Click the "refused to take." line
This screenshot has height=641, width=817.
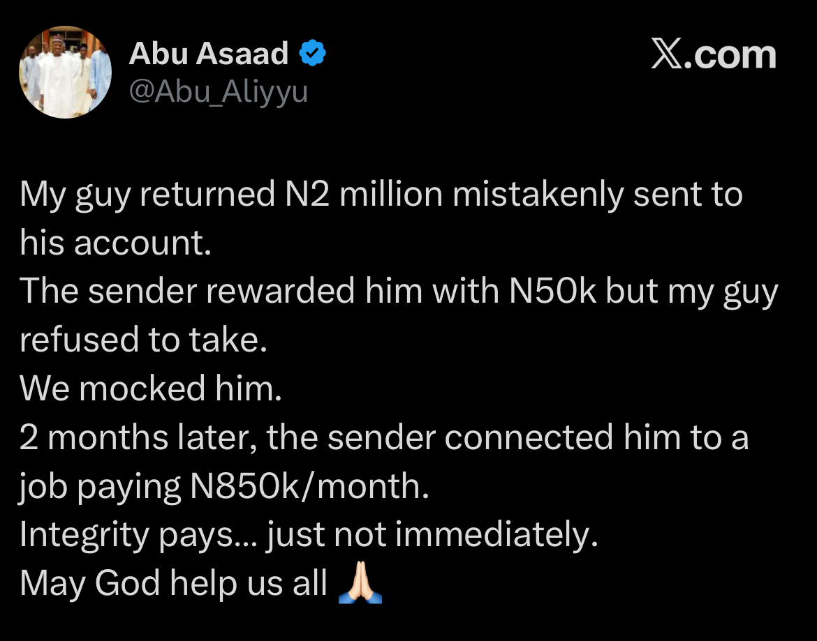click(143, 340)
